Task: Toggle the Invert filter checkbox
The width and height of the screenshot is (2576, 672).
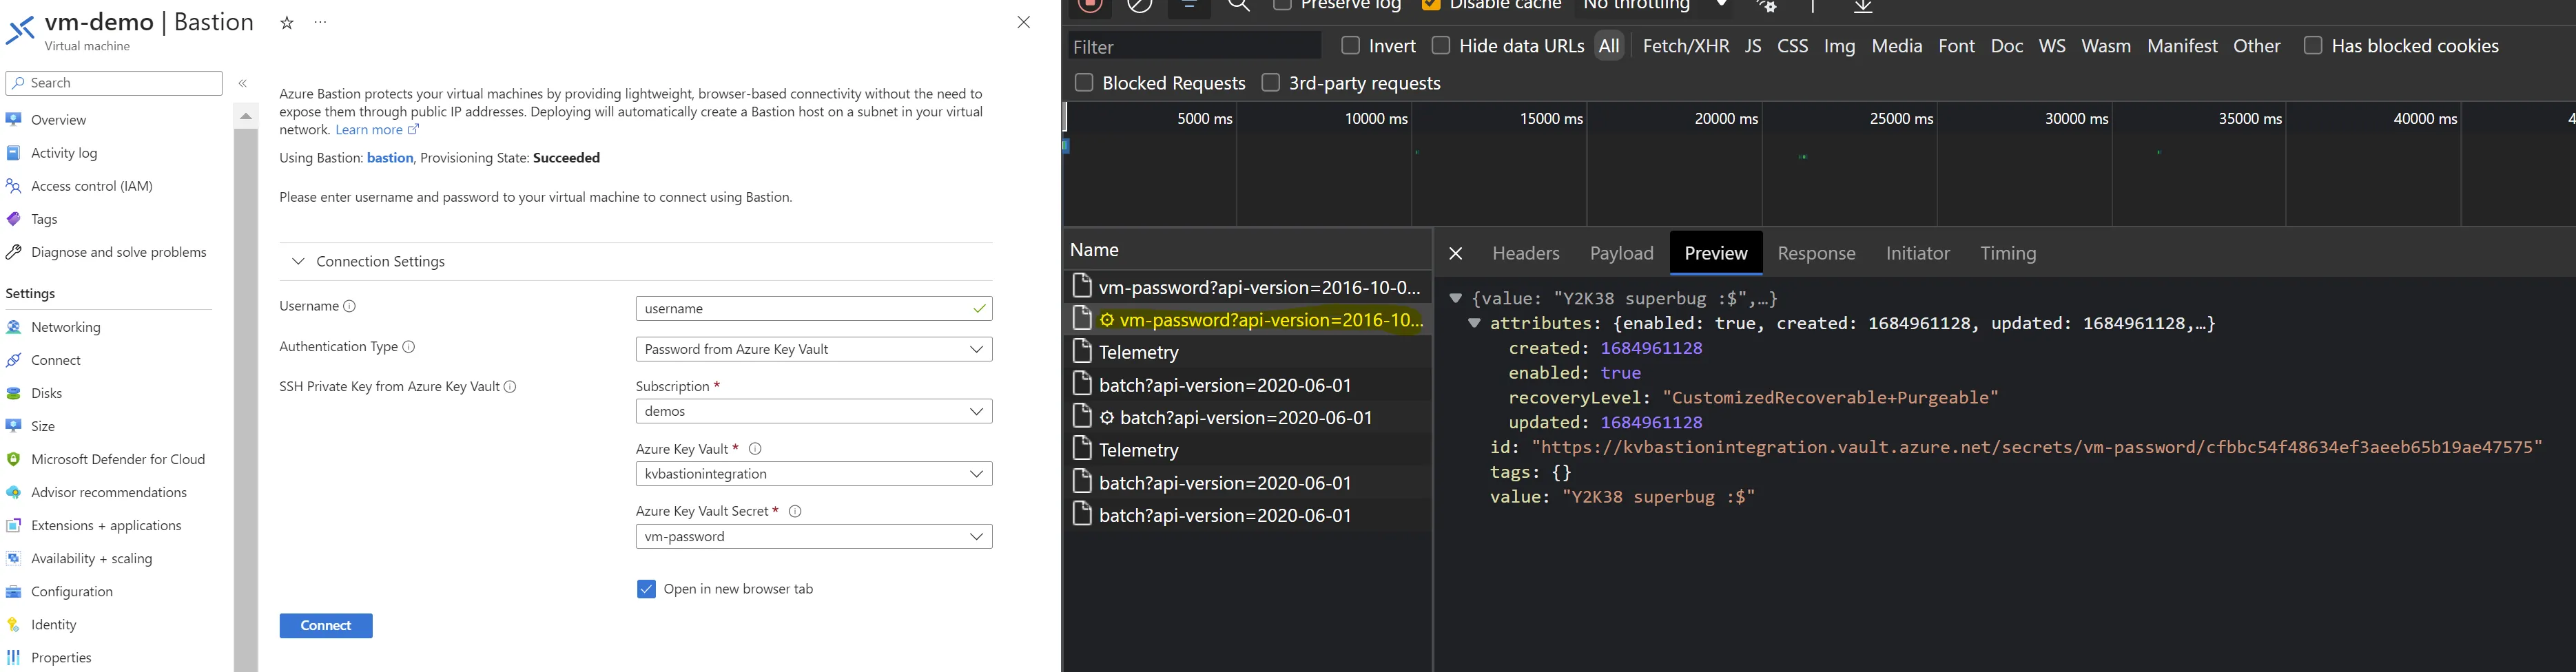Action: [x=1351, y=45]
